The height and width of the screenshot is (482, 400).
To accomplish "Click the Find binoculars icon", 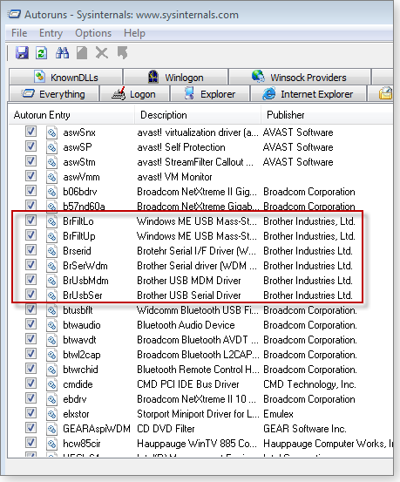I will (62, 53).
